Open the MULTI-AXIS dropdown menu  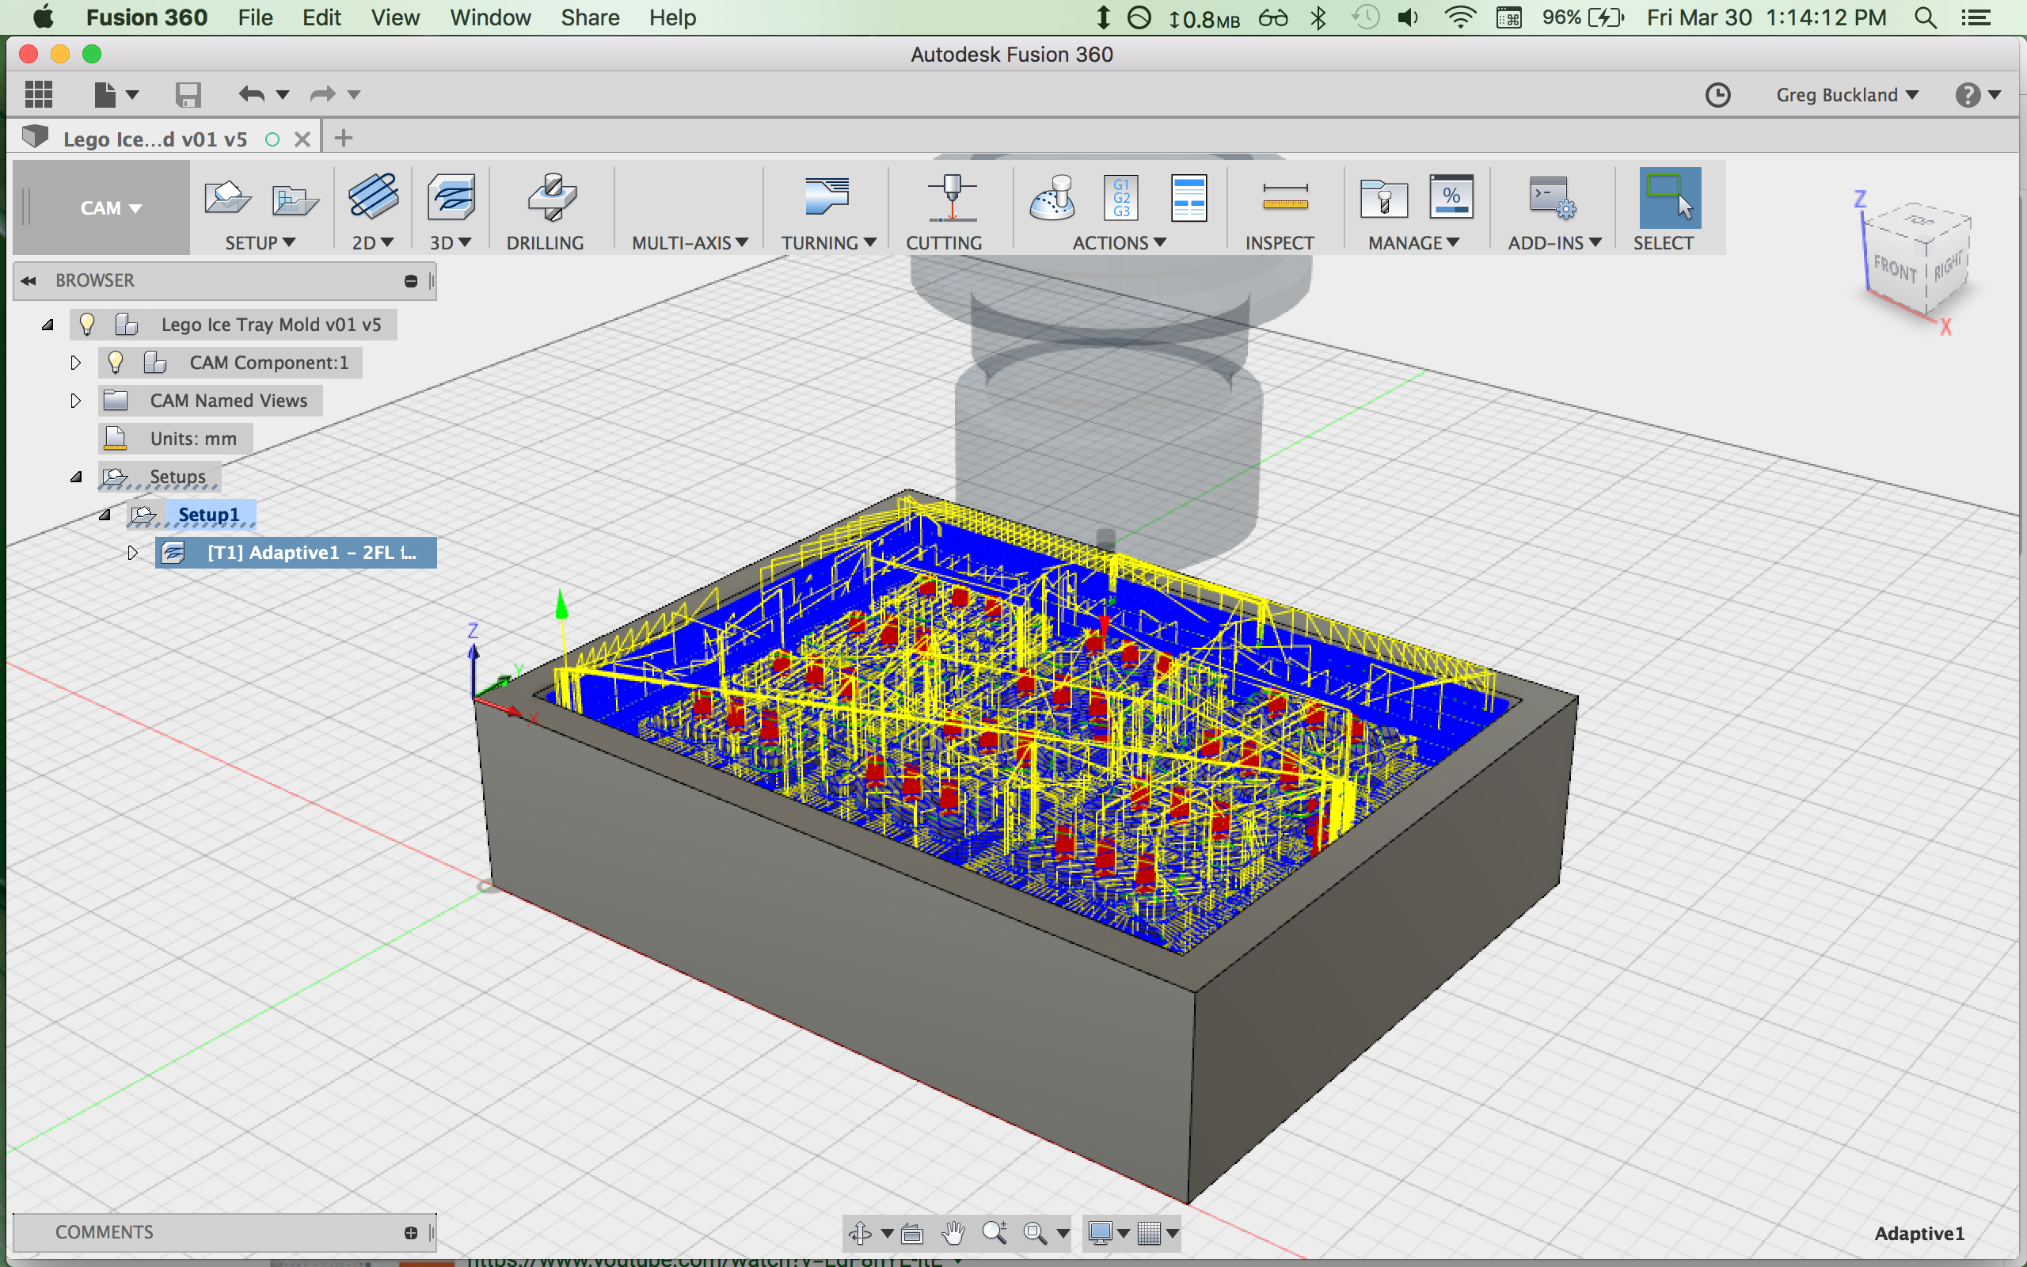point(690,242)
